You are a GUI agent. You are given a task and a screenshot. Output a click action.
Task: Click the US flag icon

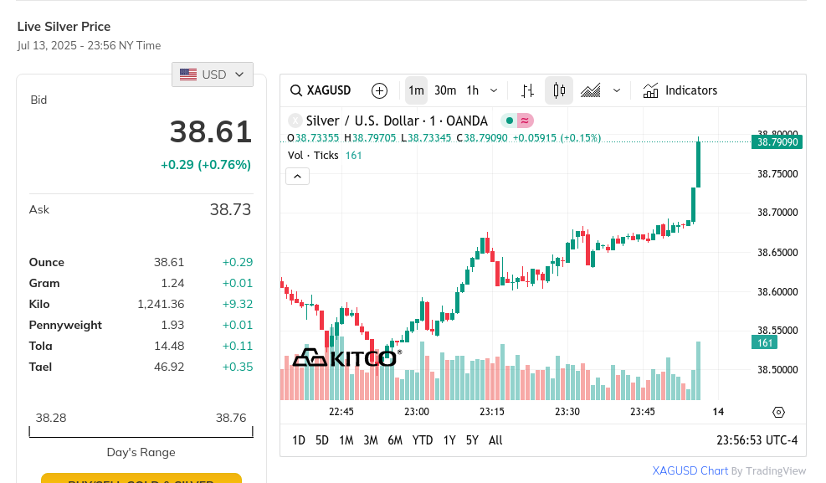pos(188,75)
